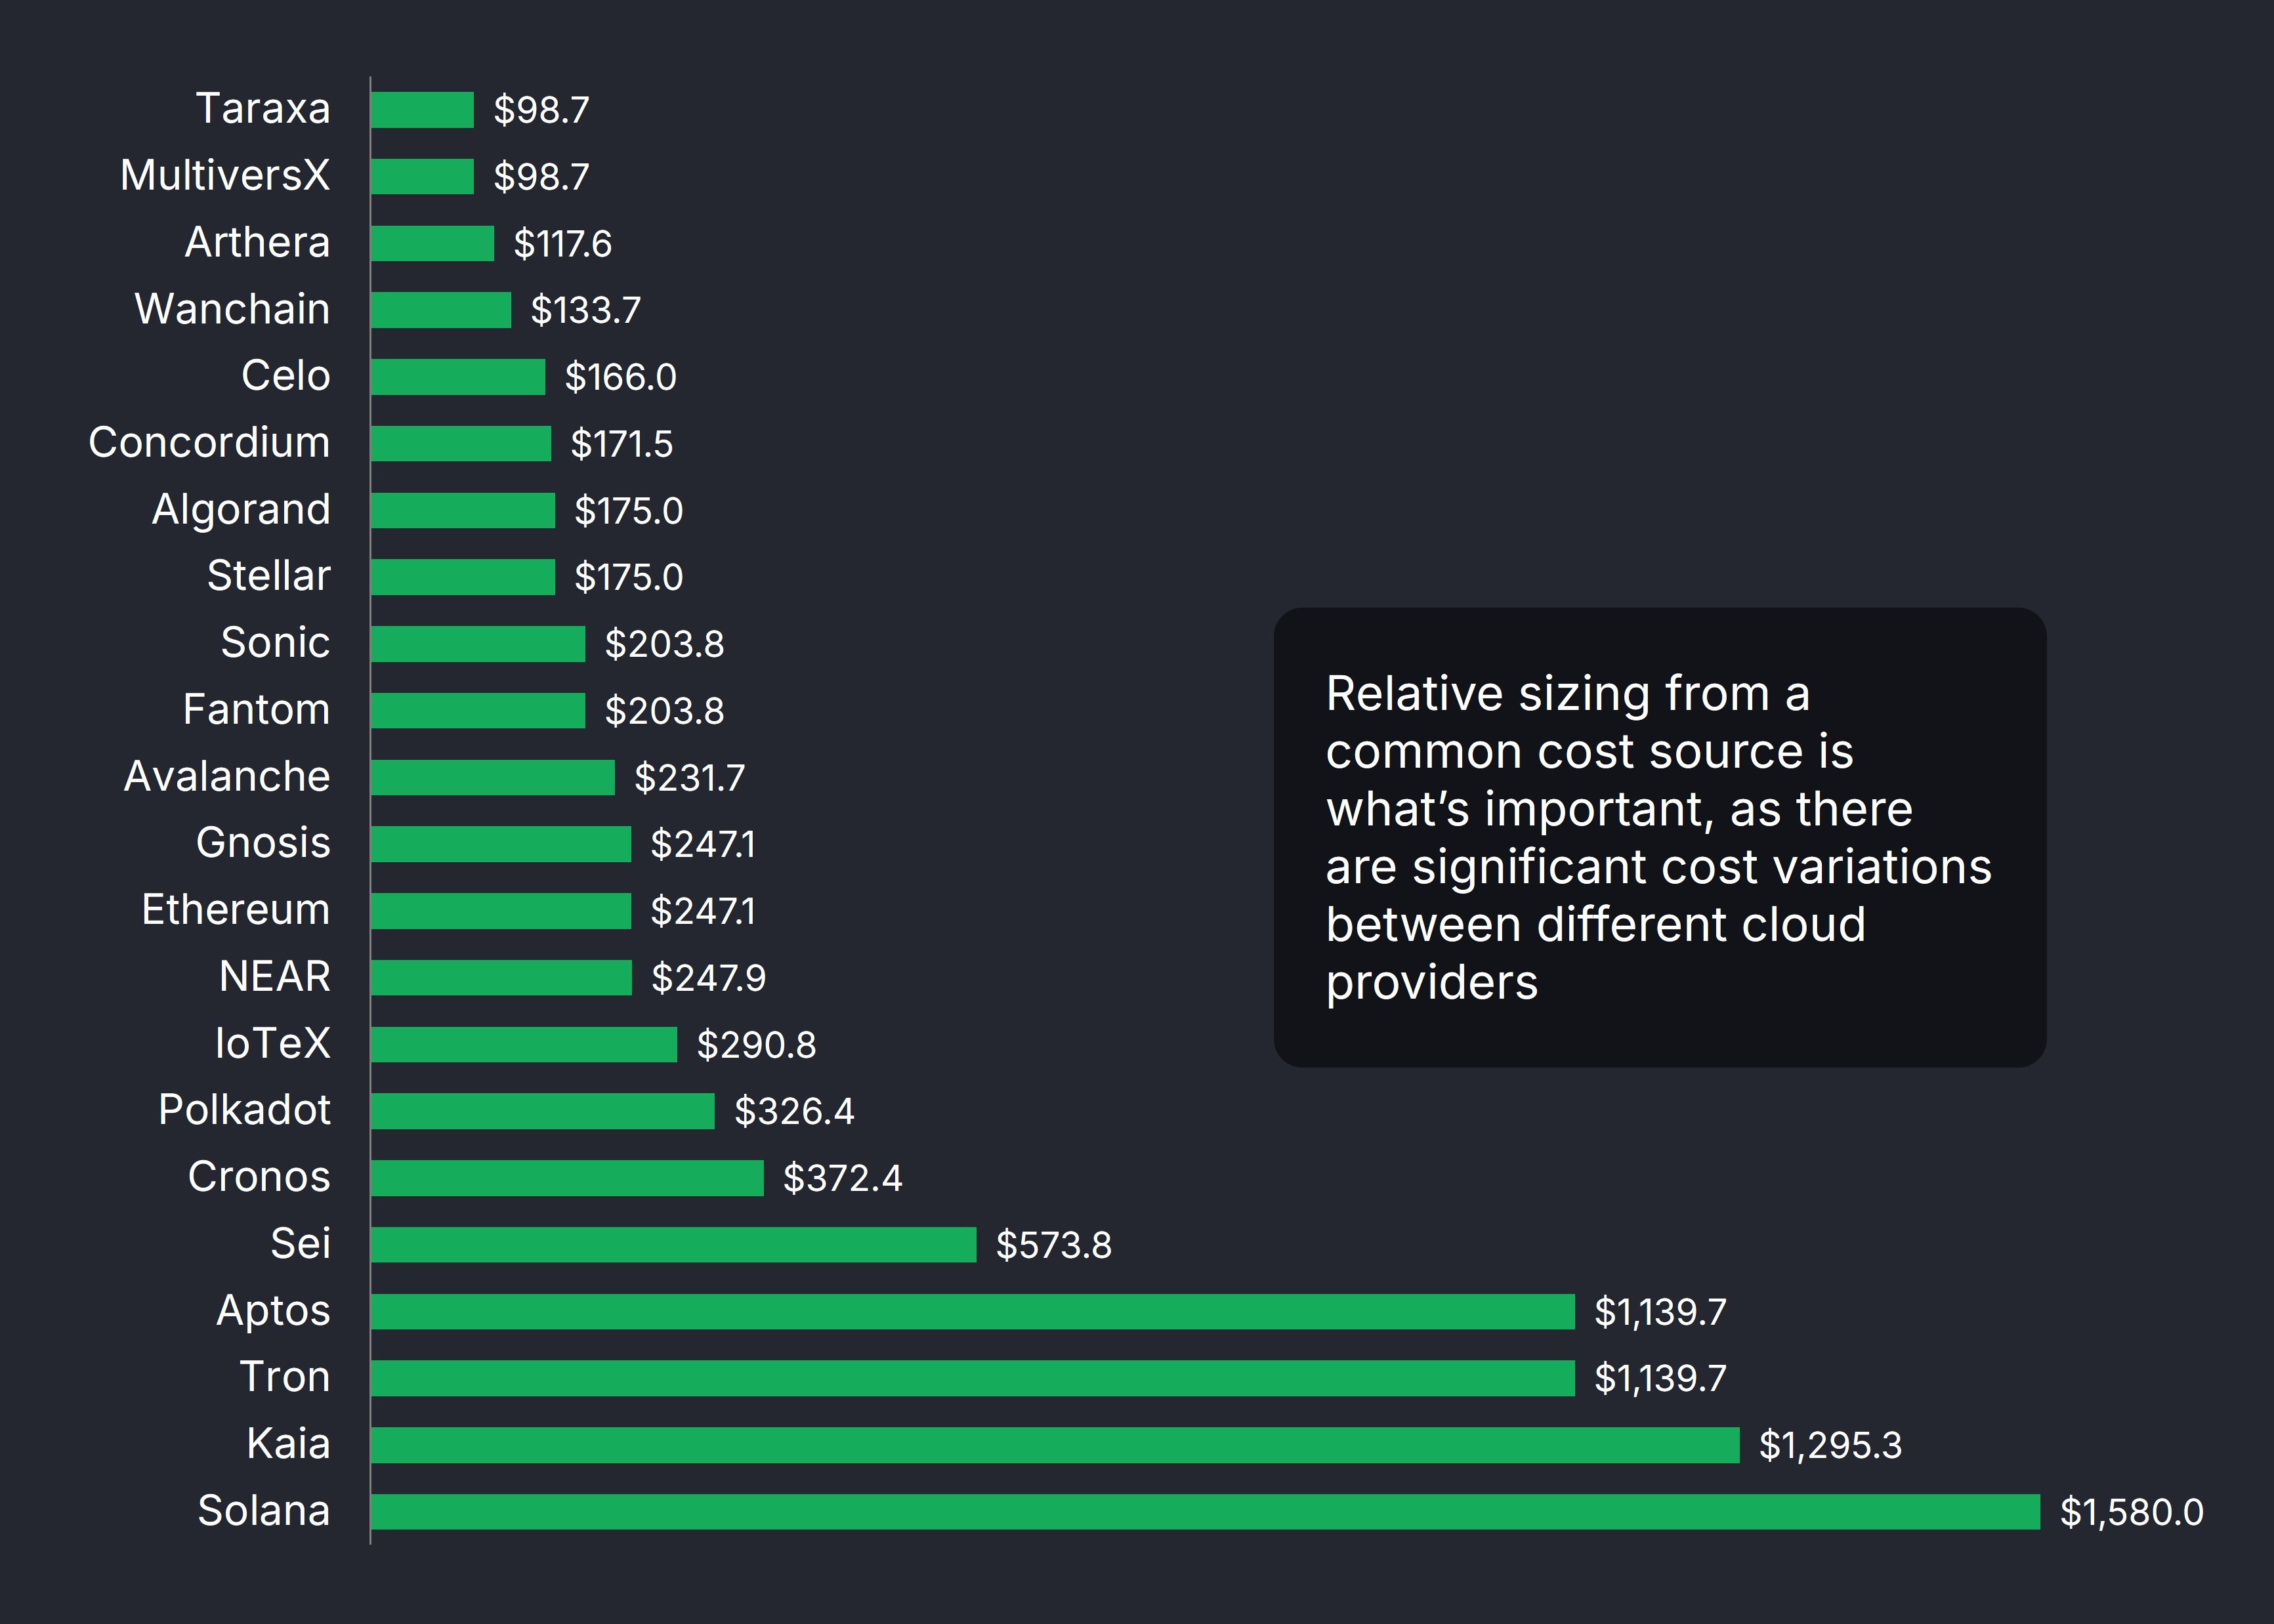Click the NEAR $247.9 value
This screenshot has height=1624, width=2274.
(708, 977)
